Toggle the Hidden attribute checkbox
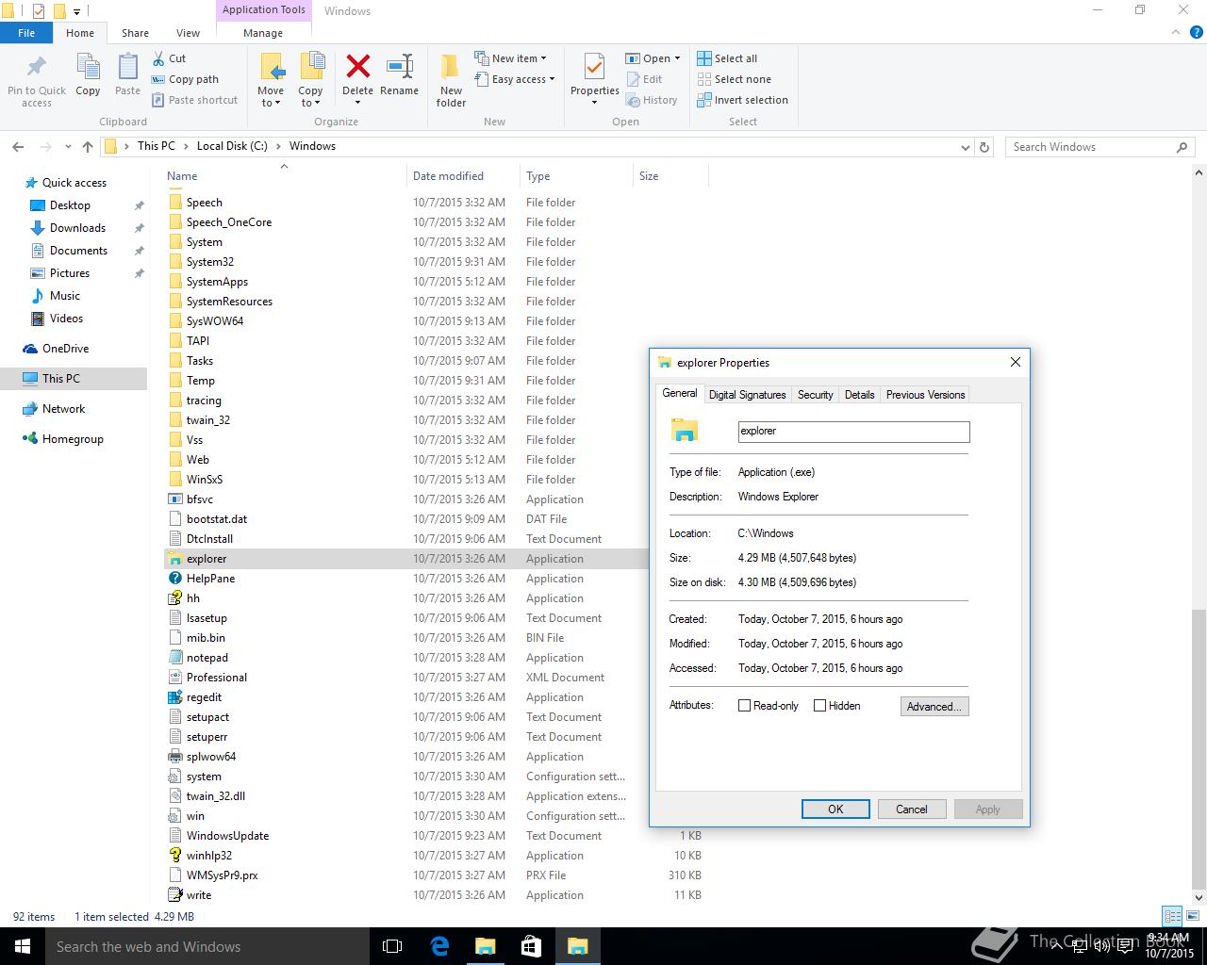 click(819, 706)
